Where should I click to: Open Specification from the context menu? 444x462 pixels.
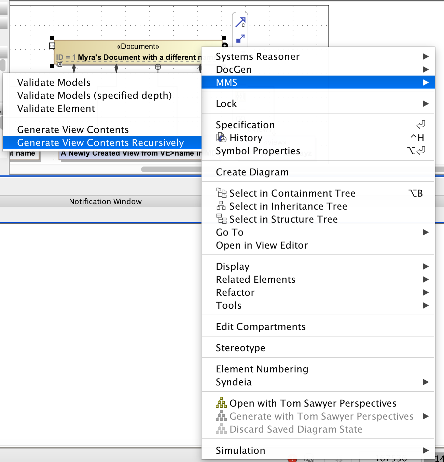(318, 125)
